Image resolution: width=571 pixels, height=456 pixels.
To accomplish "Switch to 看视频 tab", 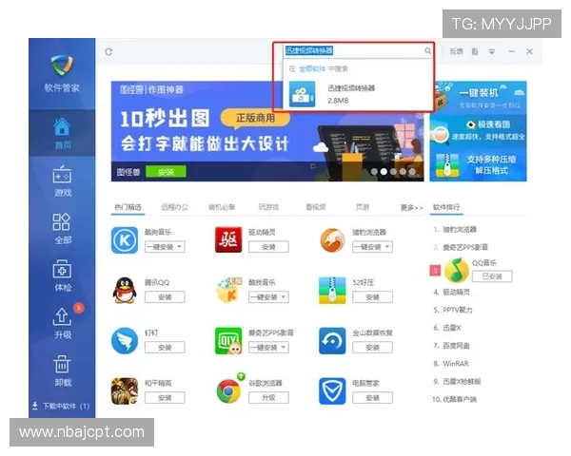I will coord(316,207).
